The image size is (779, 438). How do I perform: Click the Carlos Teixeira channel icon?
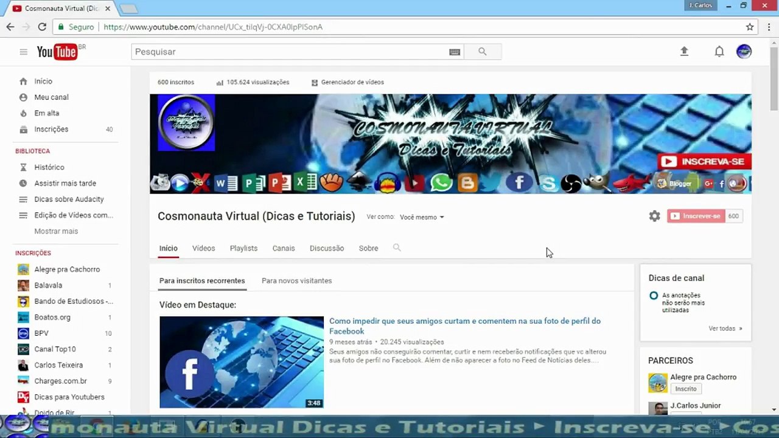(23, 365)
